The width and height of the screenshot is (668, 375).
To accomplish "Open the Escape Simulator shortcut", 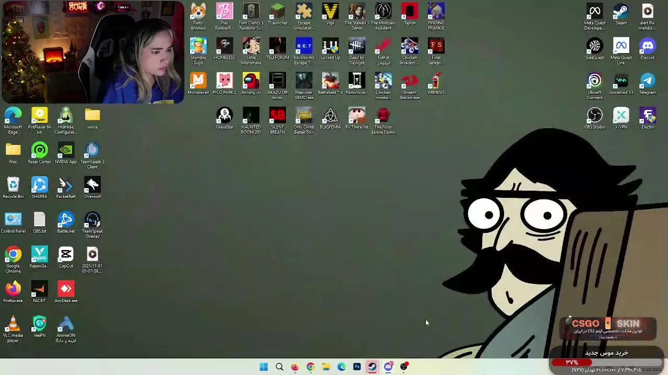I will (304, 17).
